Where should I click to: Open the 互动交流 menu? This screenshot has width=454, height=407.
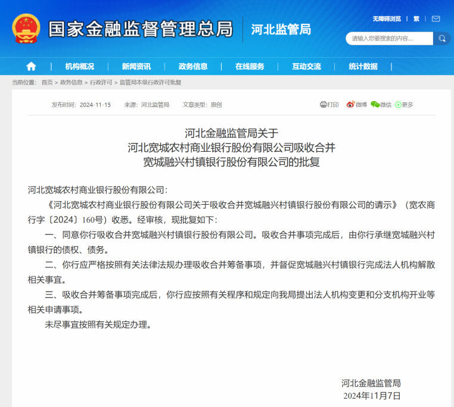tap(307, 67)
